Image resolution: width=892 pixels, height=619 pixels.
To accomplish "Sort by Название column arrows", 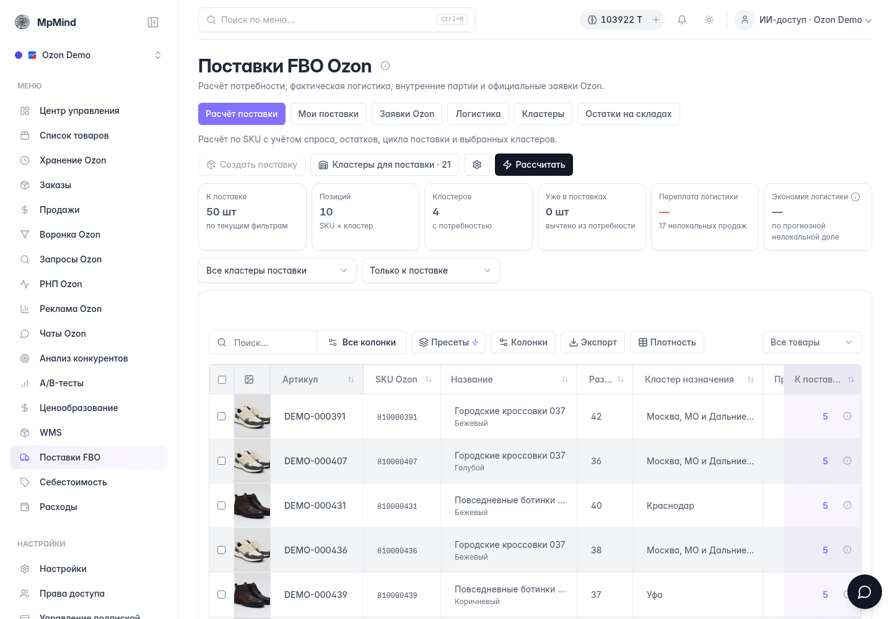I will (565, 379).
